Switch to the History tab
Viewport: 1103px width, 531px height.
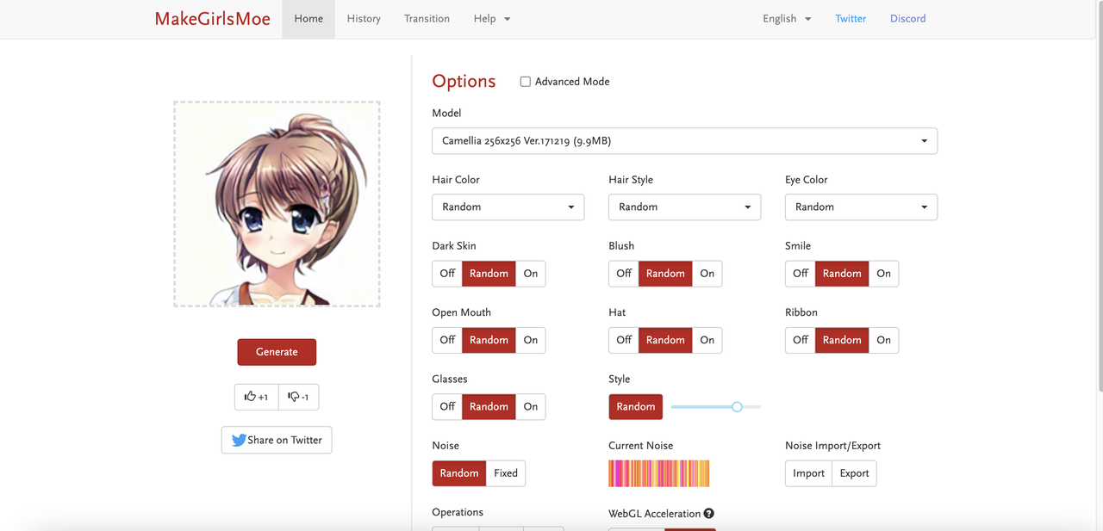(364, 18)
